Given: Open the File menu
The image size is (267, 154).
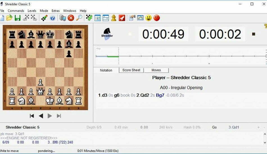Looking at the screenshot, I should [x=2, y=11].
